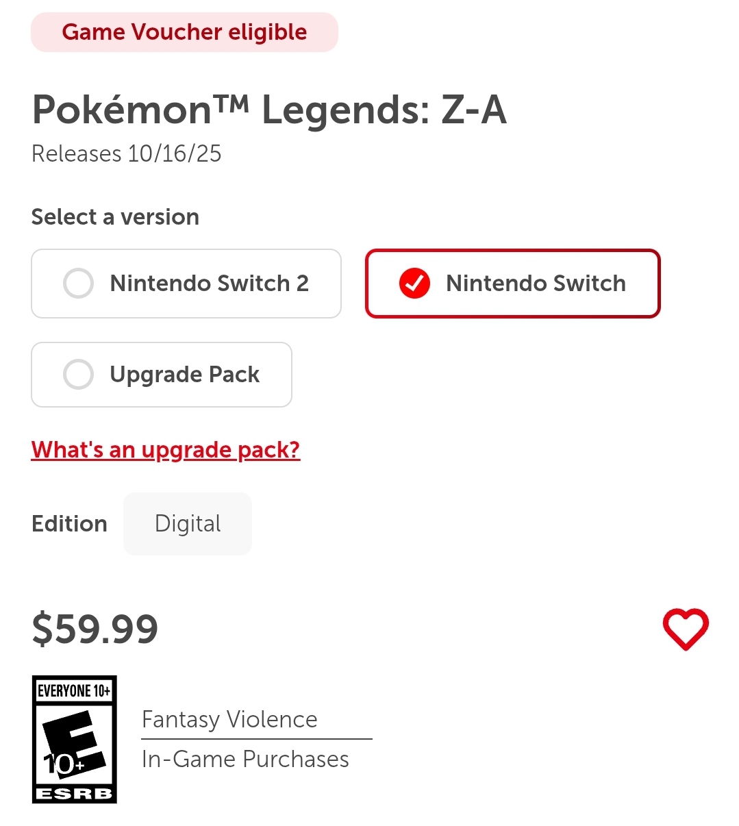Screen dimensions: 739x826
Task: Click the 'Upgrade Pack' label text
Action: pos(184,375)
